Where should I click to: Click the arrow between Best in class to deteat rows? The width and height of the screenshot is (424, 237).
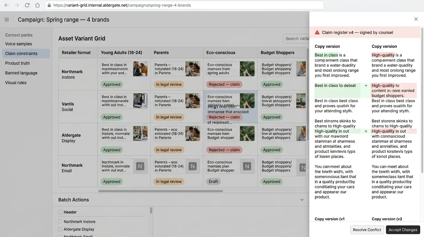[x=365, y=86]
